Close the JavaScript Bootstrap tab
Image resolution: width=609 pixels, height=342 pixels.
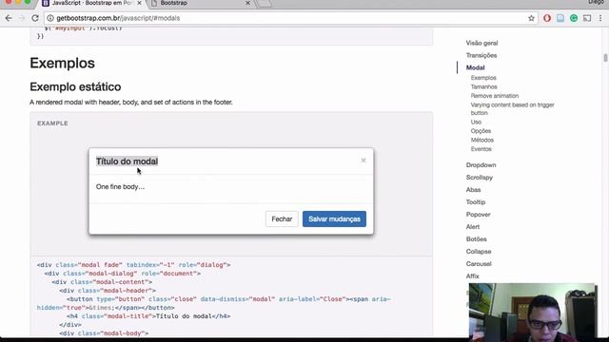tap(139, 3)
